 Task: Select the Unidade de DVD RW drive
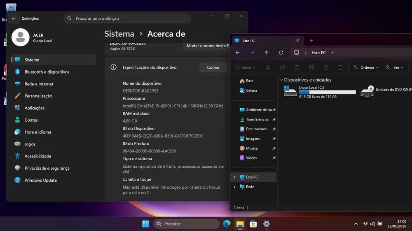[x=386, y=92]
